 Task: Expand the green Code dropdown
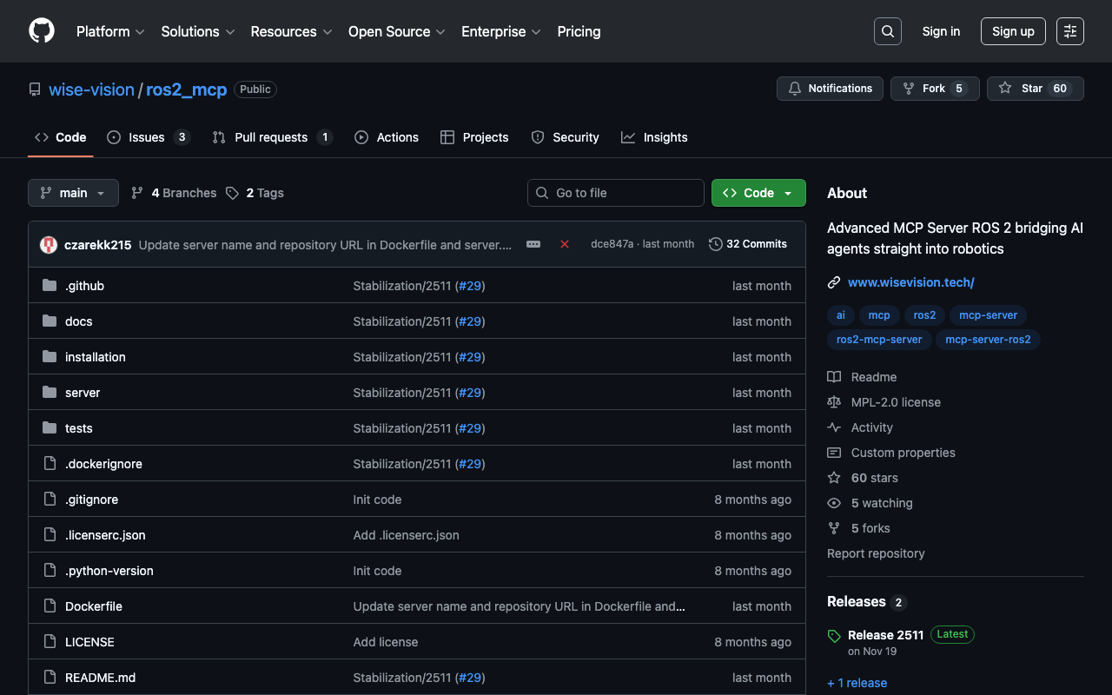pyautogui.click(x=758, y=193)
